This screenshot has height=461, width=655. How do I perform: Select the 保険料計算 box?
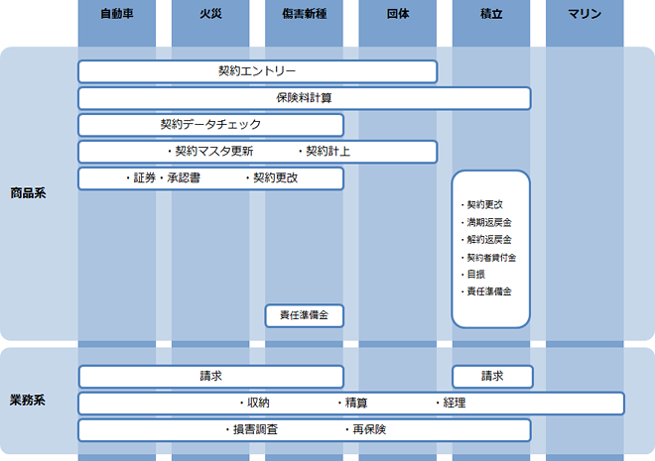pyautogui.click(x=305, y=98)
